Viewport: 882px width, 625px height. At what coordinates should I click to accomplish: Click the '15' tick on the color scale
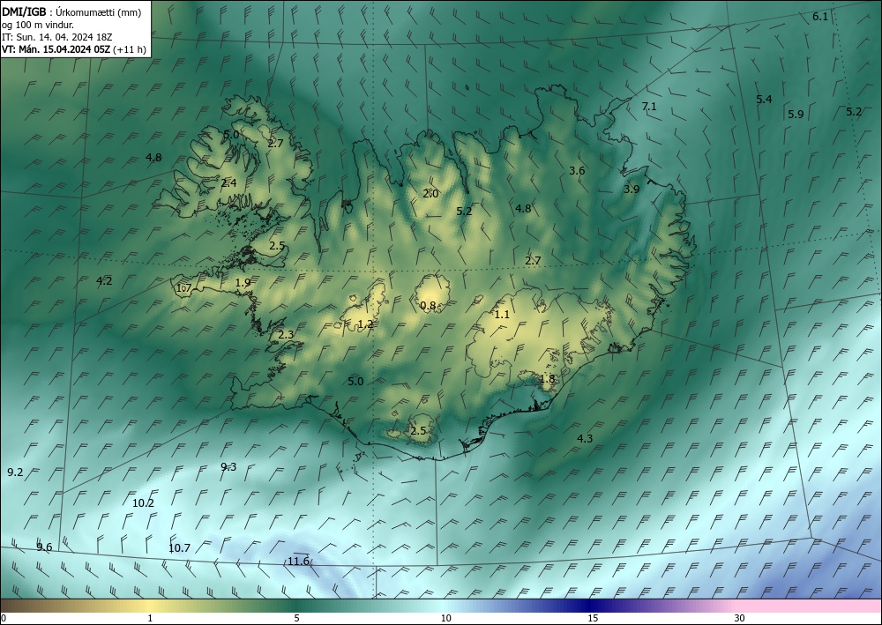[593, 618]
